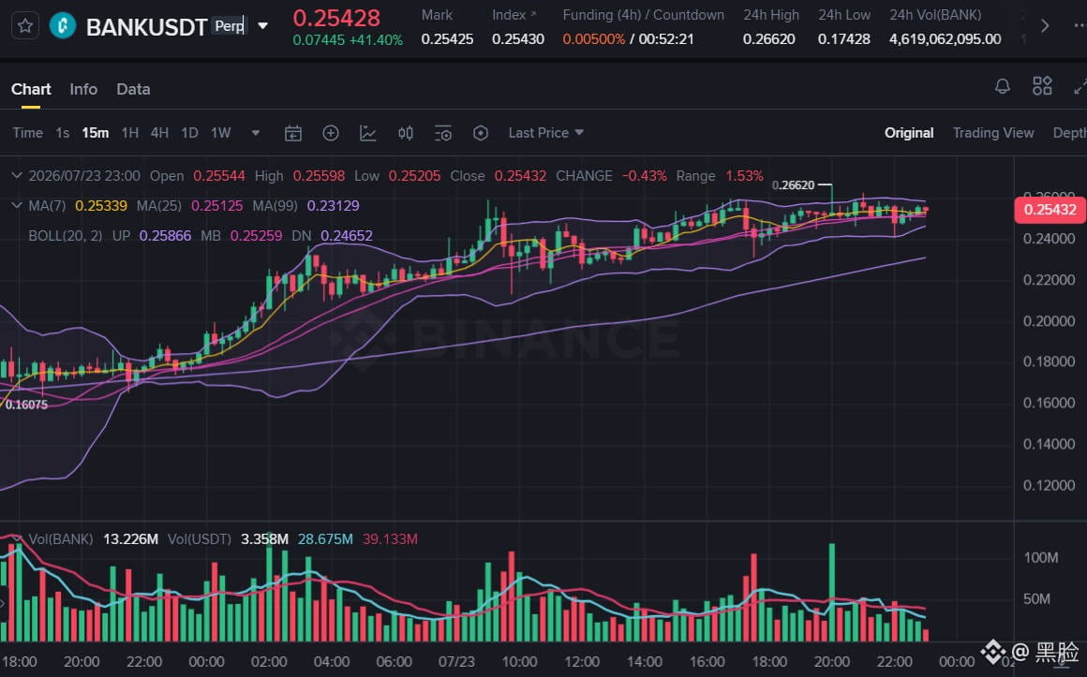Image resolution: width=1087 pixels, height=677 pixels.
Task: Switch to Depth chart view
Action: (1070, 133)
